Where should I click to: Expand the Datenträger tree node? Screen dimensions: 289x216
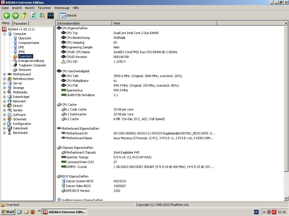(4, 97)
